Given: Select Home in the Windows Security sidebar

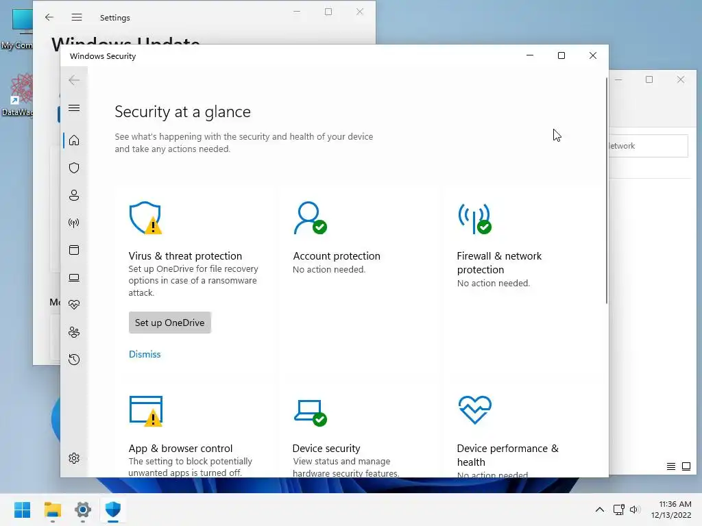Looking at the screenshot, I should [x=74, y=140].
